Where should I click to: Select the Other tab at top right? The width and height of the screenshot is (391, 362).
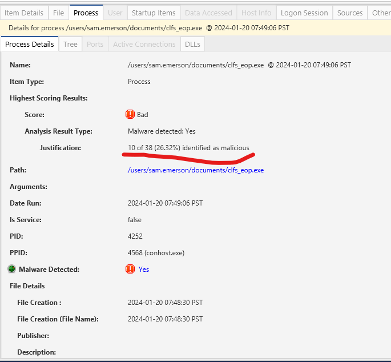[380, 13]
